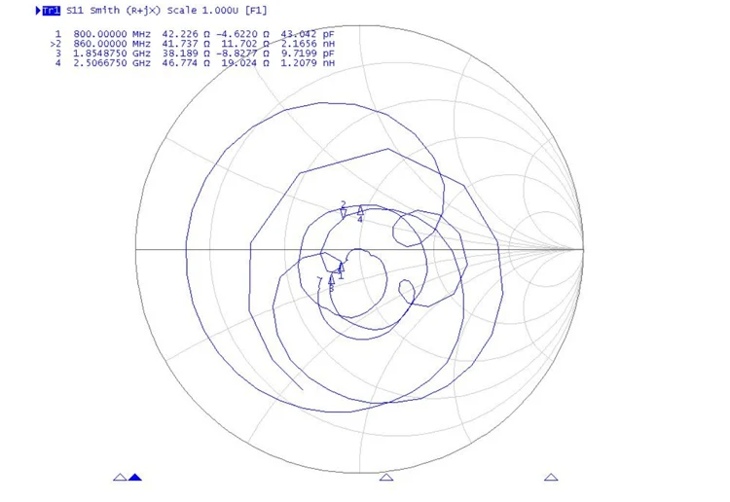Image resolution: width=730 pixels, height=502 pixels.
Task: Click the 1.2079 nH inductance readout
Action: click(x=308, y=63)
